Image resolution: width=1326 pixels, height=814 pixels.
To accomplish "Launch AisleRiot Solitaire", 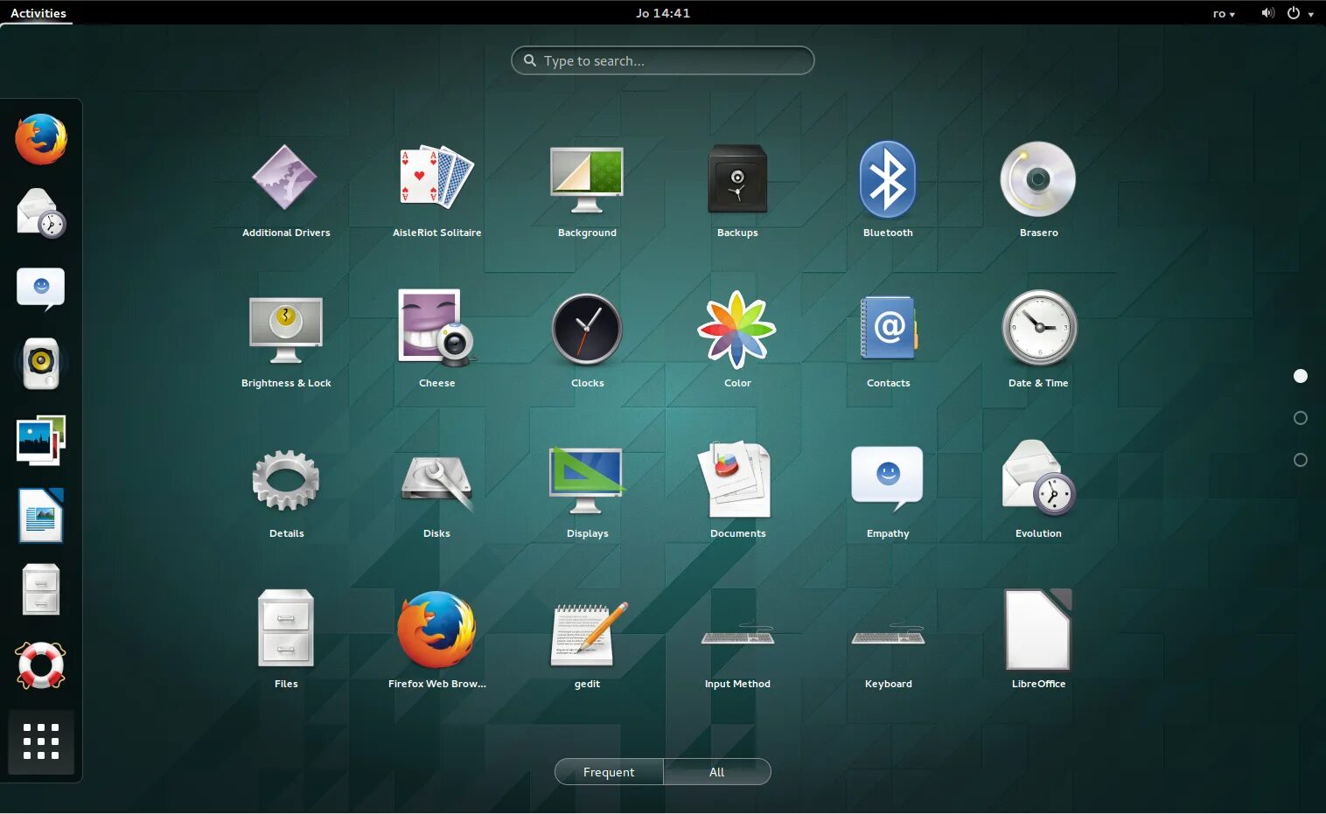I will (x=436, y=178).
